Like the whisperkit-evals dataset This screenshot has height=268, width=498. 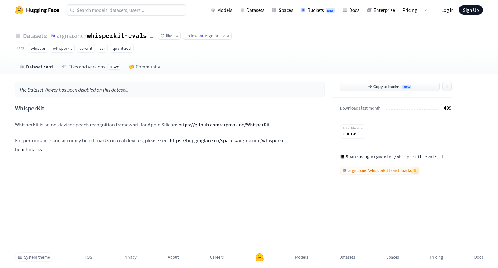(166, 36)
